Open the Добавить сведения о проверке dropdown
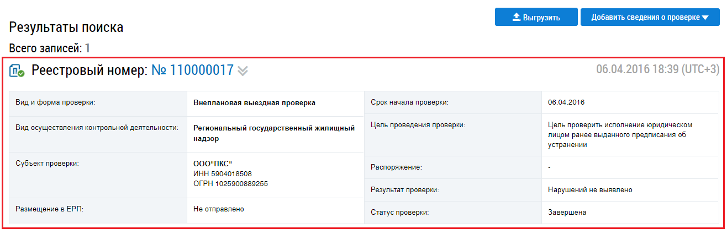The height and width of the screenshot is (234, 727). click(x=644, y=17)
